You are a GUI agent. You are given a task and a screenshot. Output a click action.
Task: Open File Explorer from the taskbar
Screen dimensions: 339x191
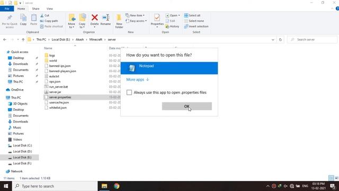tap(104, 186)
